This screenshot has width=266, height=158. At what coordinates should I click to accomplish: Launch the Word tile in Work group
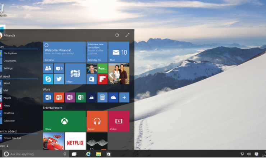point(48,97)
